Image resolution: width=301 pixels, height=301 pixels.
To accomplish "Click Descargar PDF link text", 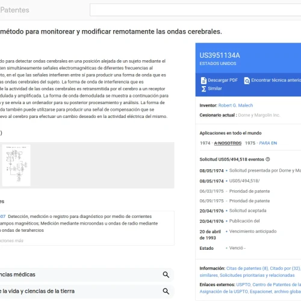I will [x=223, y=80].
